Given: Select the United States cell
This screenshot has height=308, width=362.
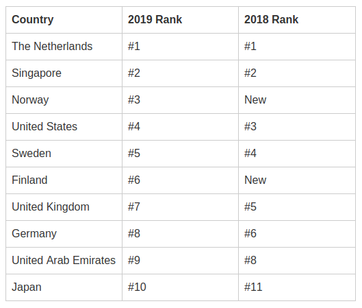Looking at the screenshot, I should click(64, 127).
